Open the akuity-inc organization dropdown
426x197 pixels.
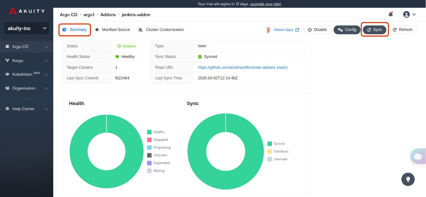[x=26, y=28]
